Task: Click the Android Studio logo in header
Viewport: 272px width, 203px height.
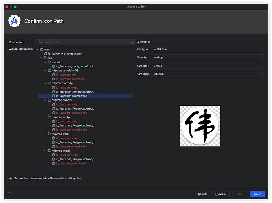Action: 15,21
